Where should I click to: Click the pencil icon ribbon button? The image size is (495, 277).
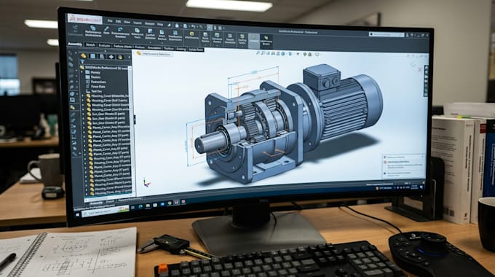tap(106, 31)
